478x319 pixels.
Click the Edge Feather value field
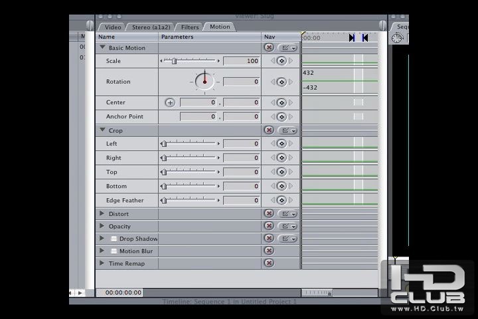tap(242, 200)
